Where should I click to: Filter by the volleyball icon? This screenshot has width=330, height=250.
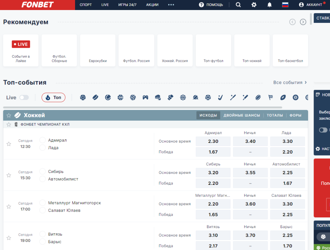tap(133, 97)
